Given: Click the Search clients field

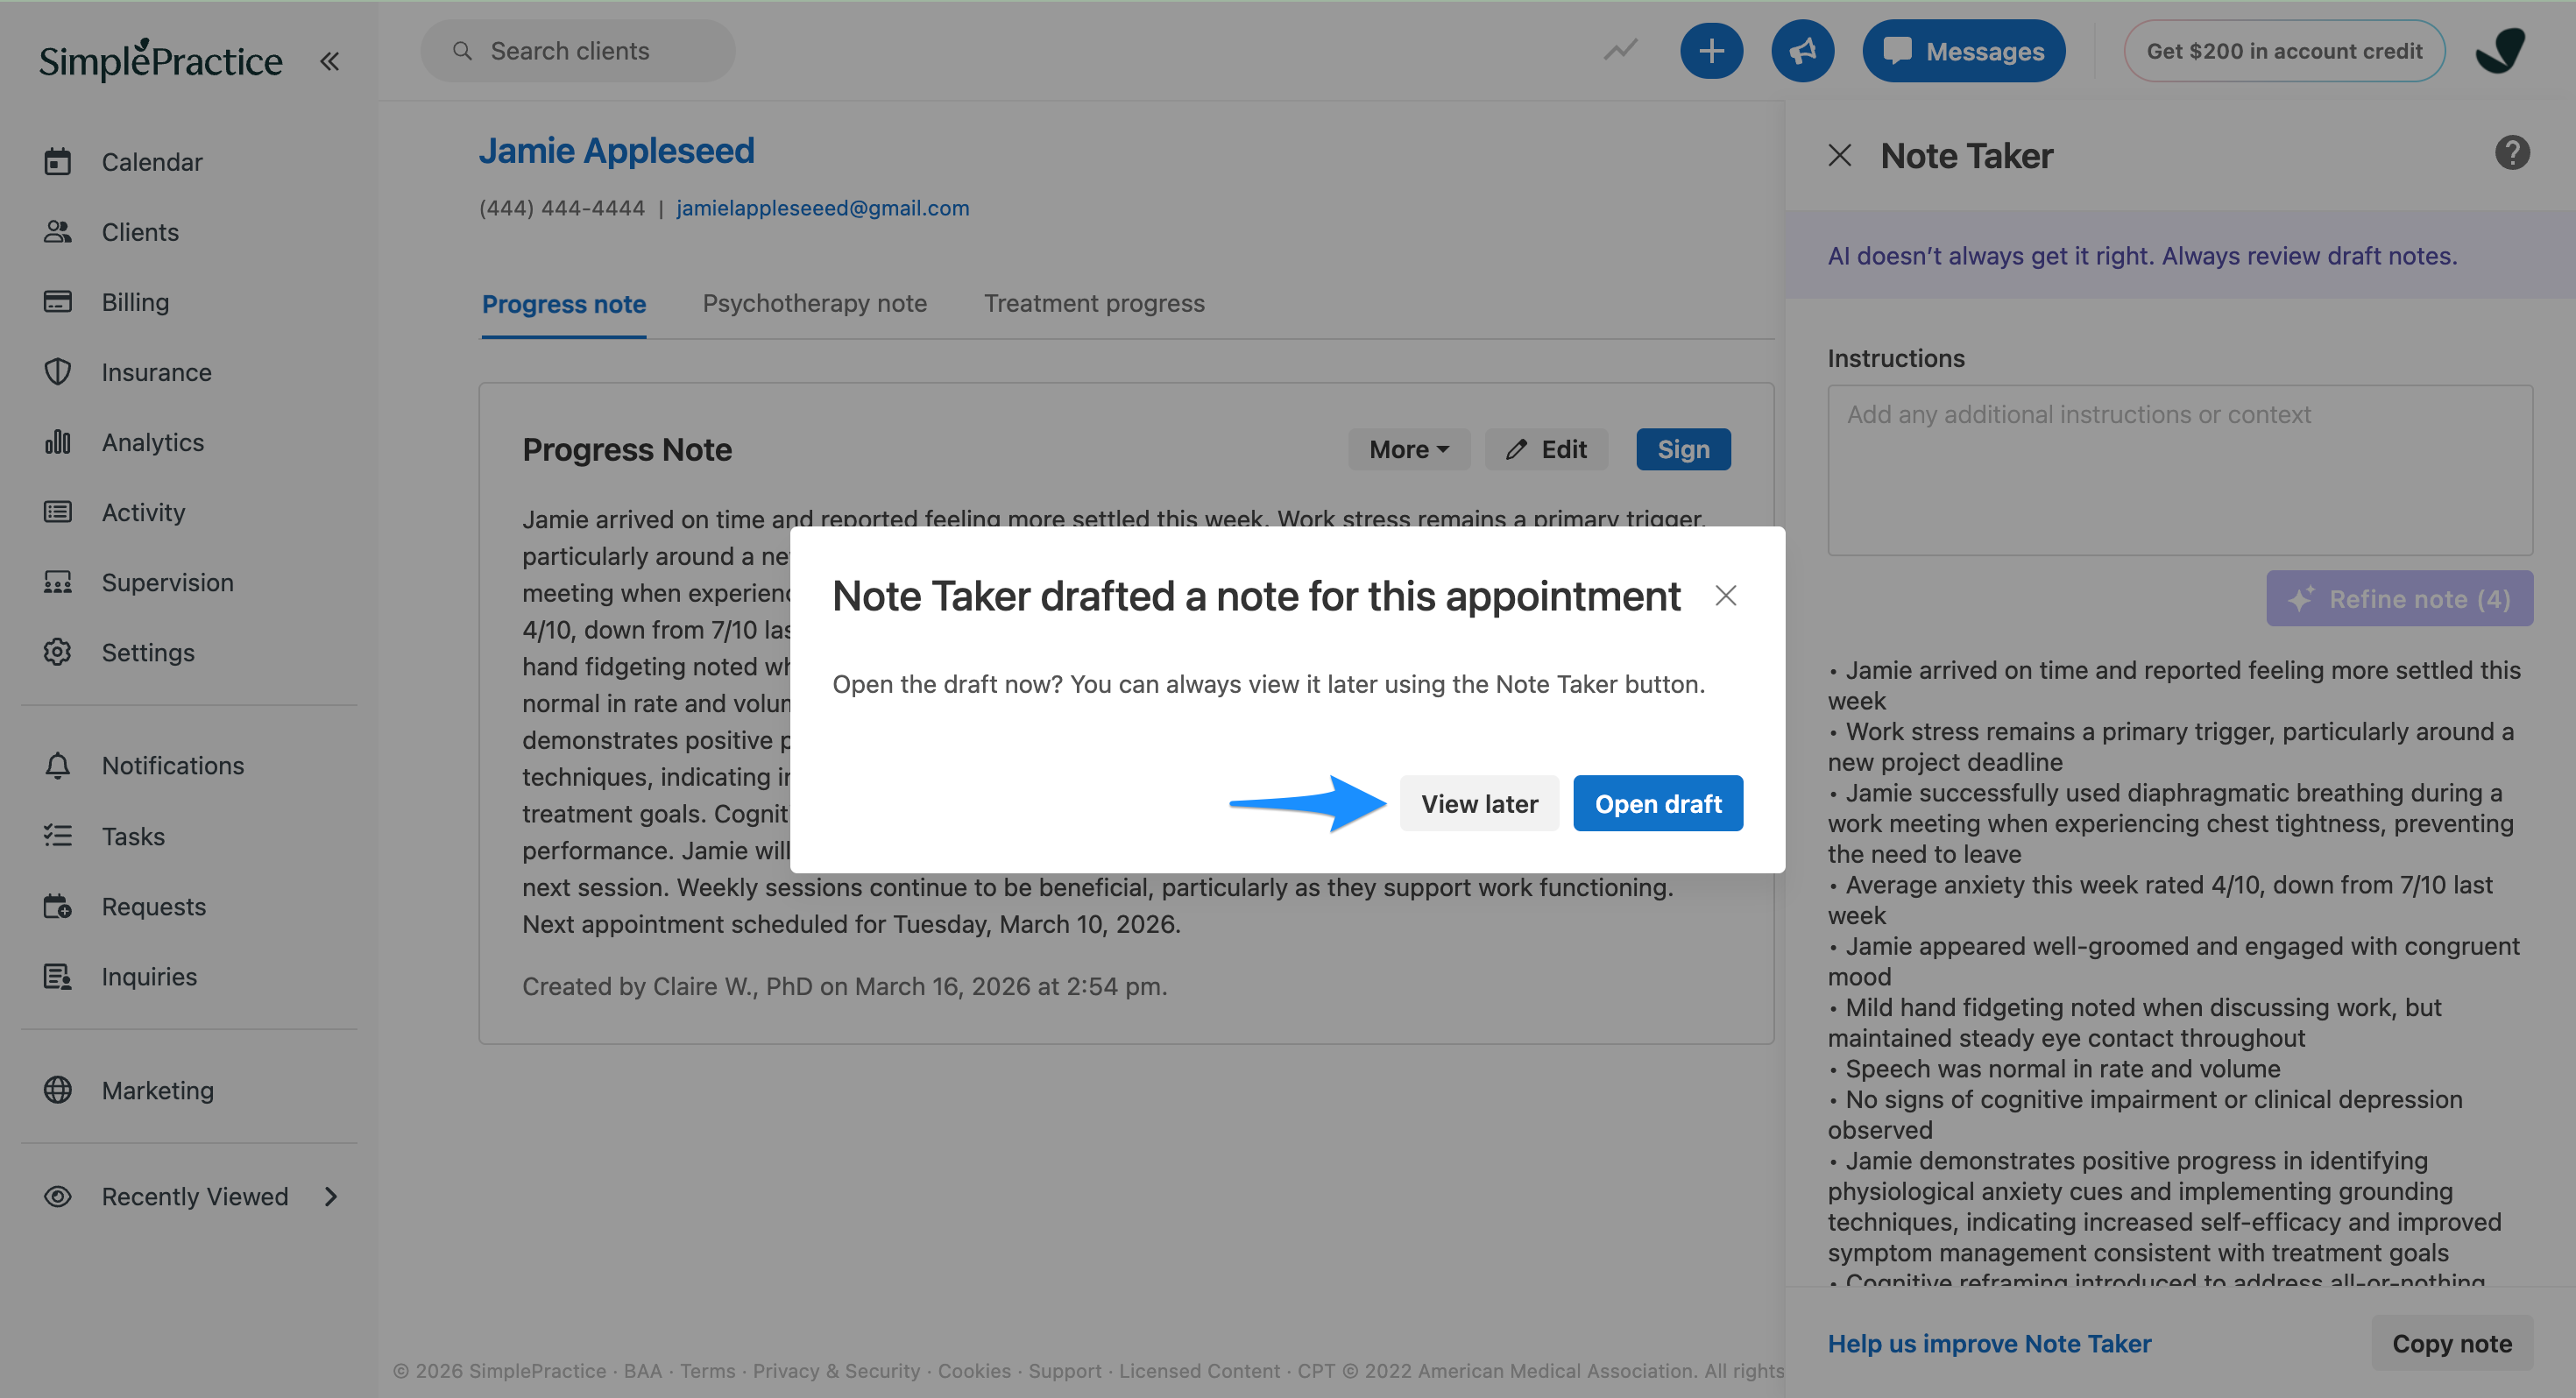Looking at the screenshot, I should tap(577, 51).
